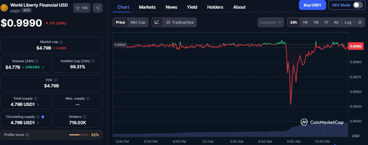Select the line chart icon

click(157, 22)
